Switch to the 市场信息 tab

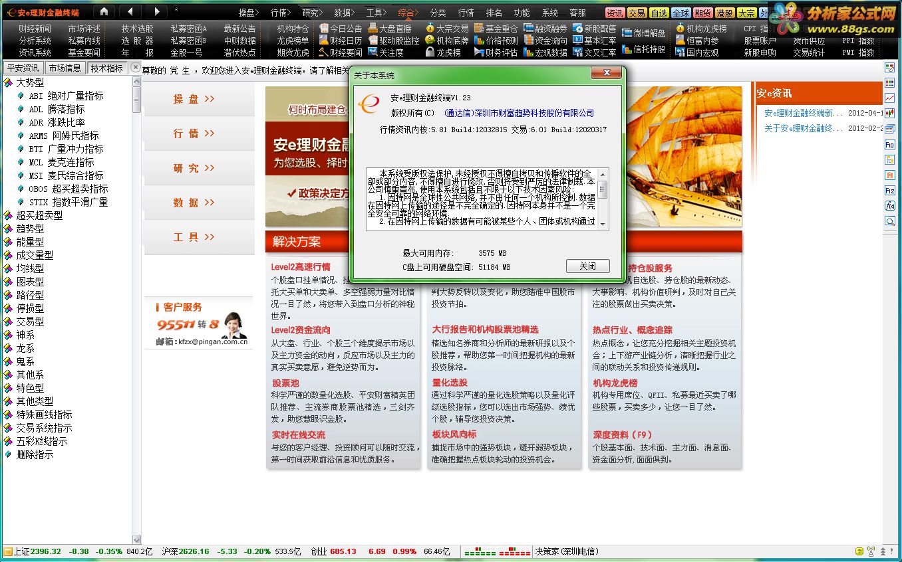(x=65, y=68)
